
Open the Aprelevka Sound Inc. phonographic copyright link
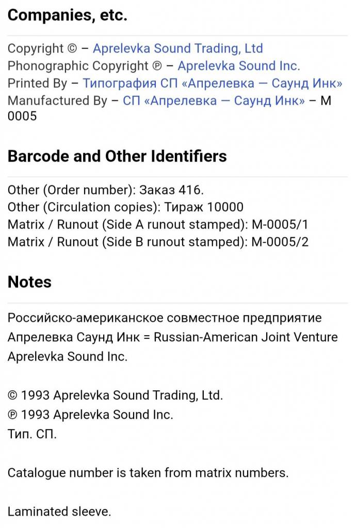click(x=238, y=66)
